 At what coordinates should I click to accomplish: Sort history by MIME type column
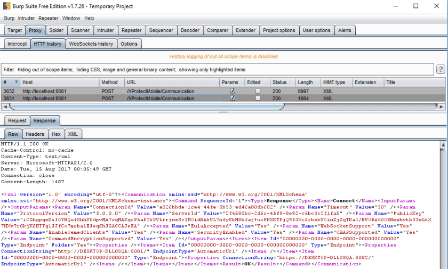tap(334, 83)
